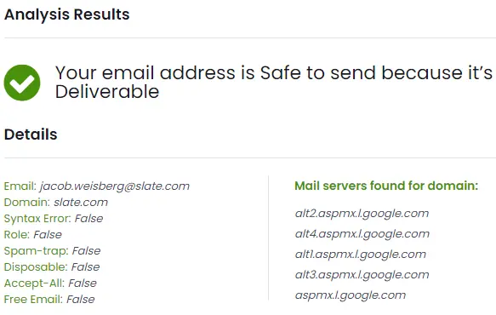This screenshot has height=315, width=496.
Task: Select the aspmx.l.google.com primary mail server
Action: [351, 295]
